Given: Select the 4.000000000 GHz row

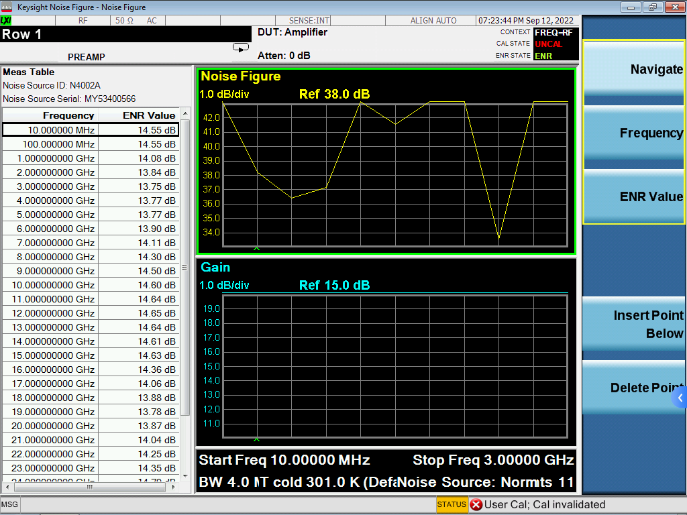Looking at the screenshot, I should (x=91, y=201).
